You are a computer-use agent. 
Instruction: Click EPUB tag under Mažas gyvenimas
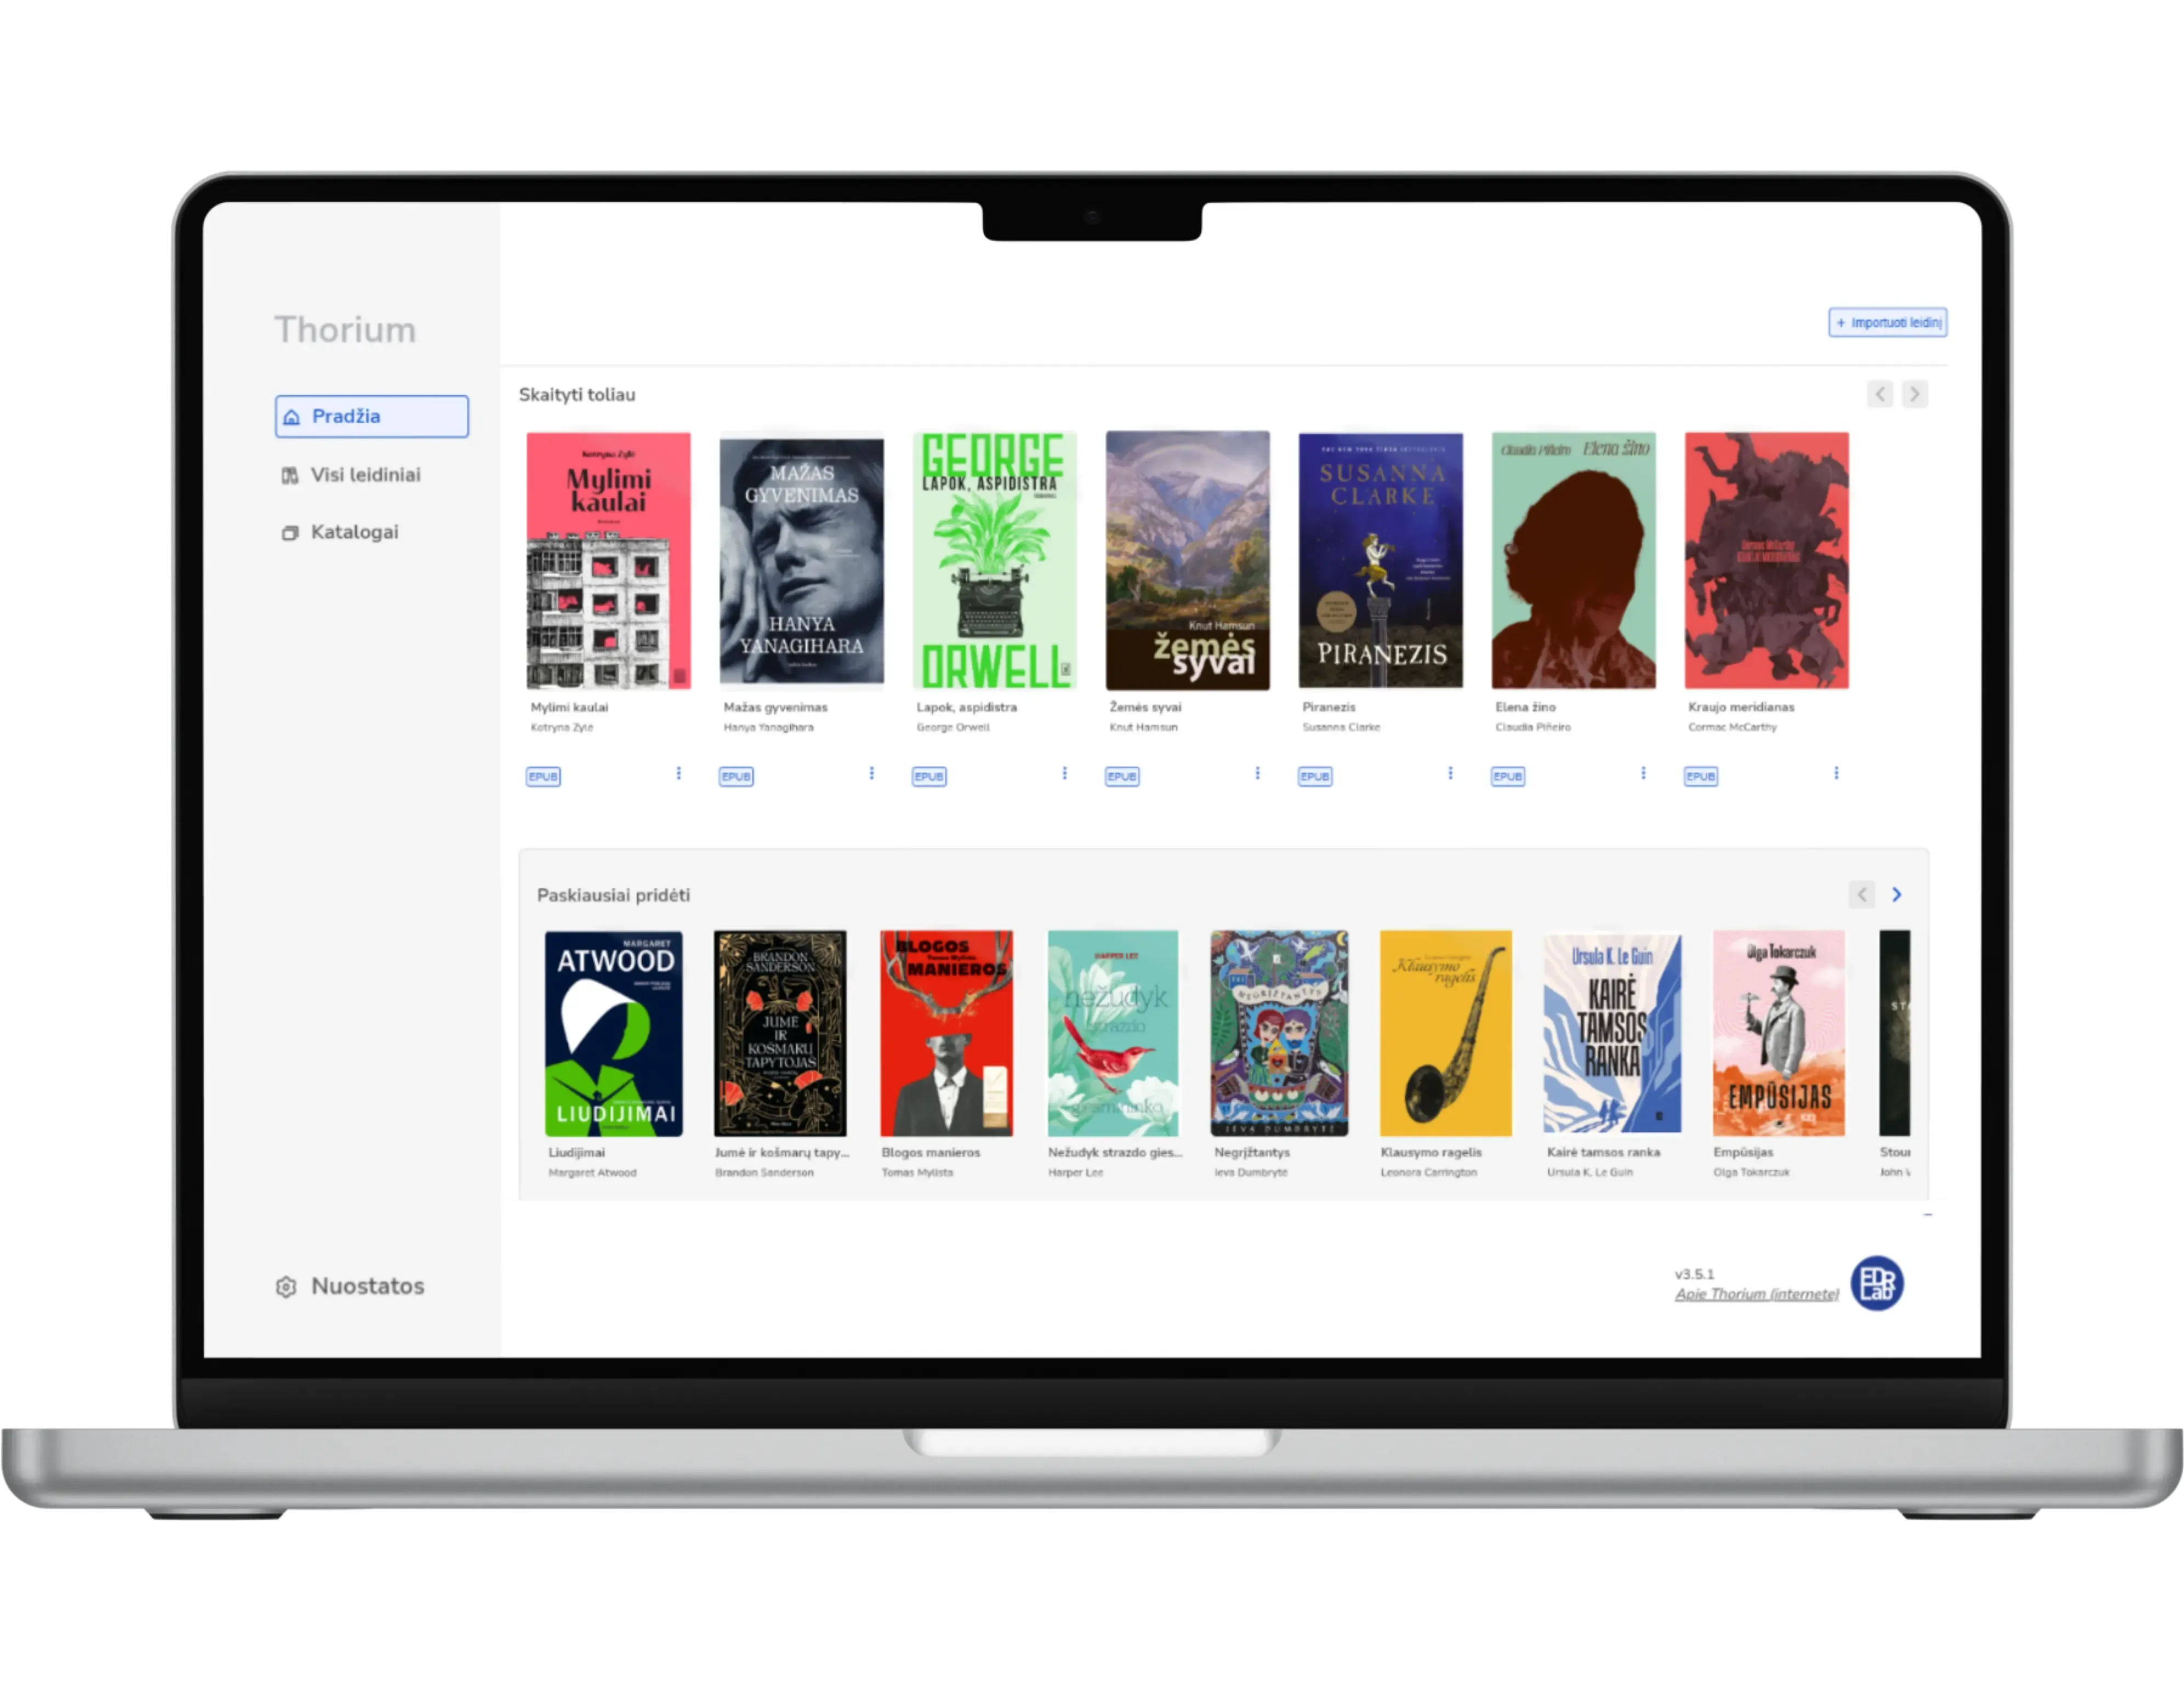click(736, 777)
